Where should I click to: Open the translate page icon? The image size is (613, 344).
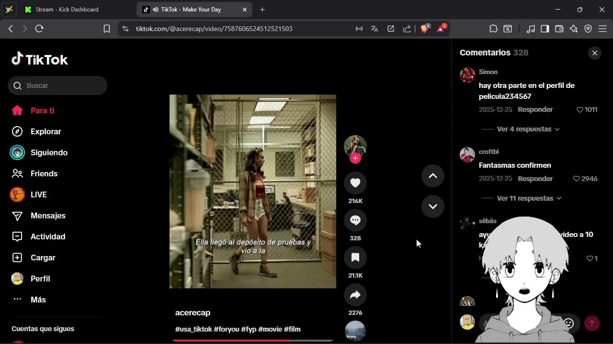tap(375, 29)
